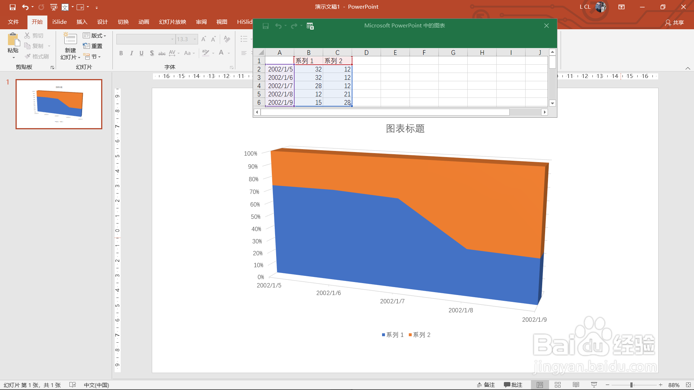Click the Reset slide button
694x390 pixels.
93,46
